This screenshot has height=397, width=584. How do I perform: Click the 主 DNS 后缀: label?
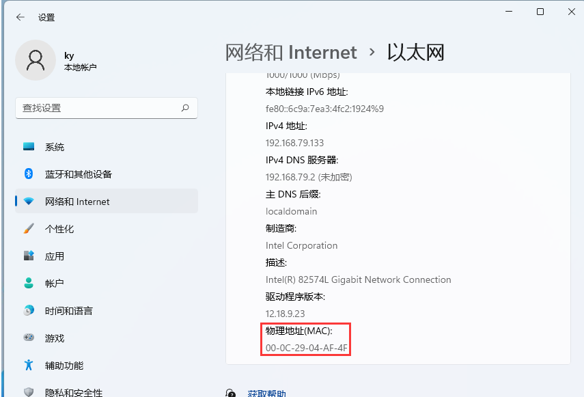(293, 194)
